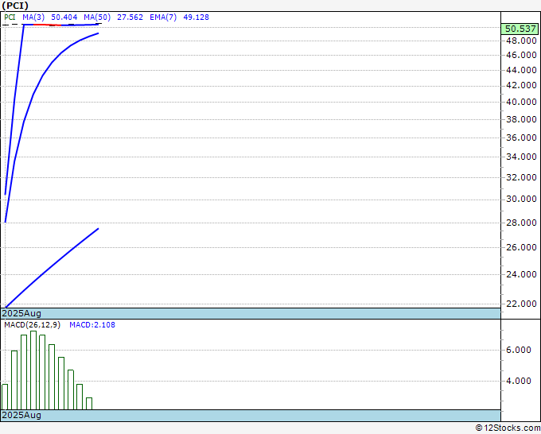Click the 12Stocks.com copyright text
Screen dimensions: 541x434
508,428
